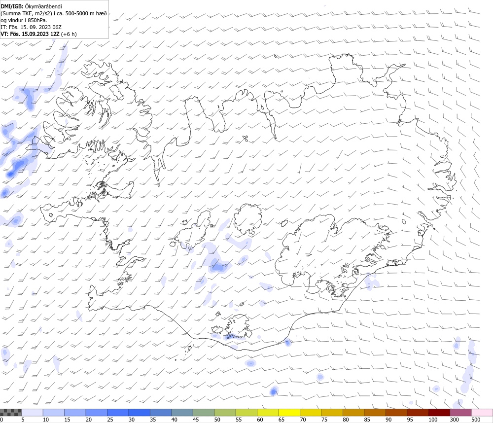
Task: Choose orange swatch between 80 and 85
Action: click(353, 413)
